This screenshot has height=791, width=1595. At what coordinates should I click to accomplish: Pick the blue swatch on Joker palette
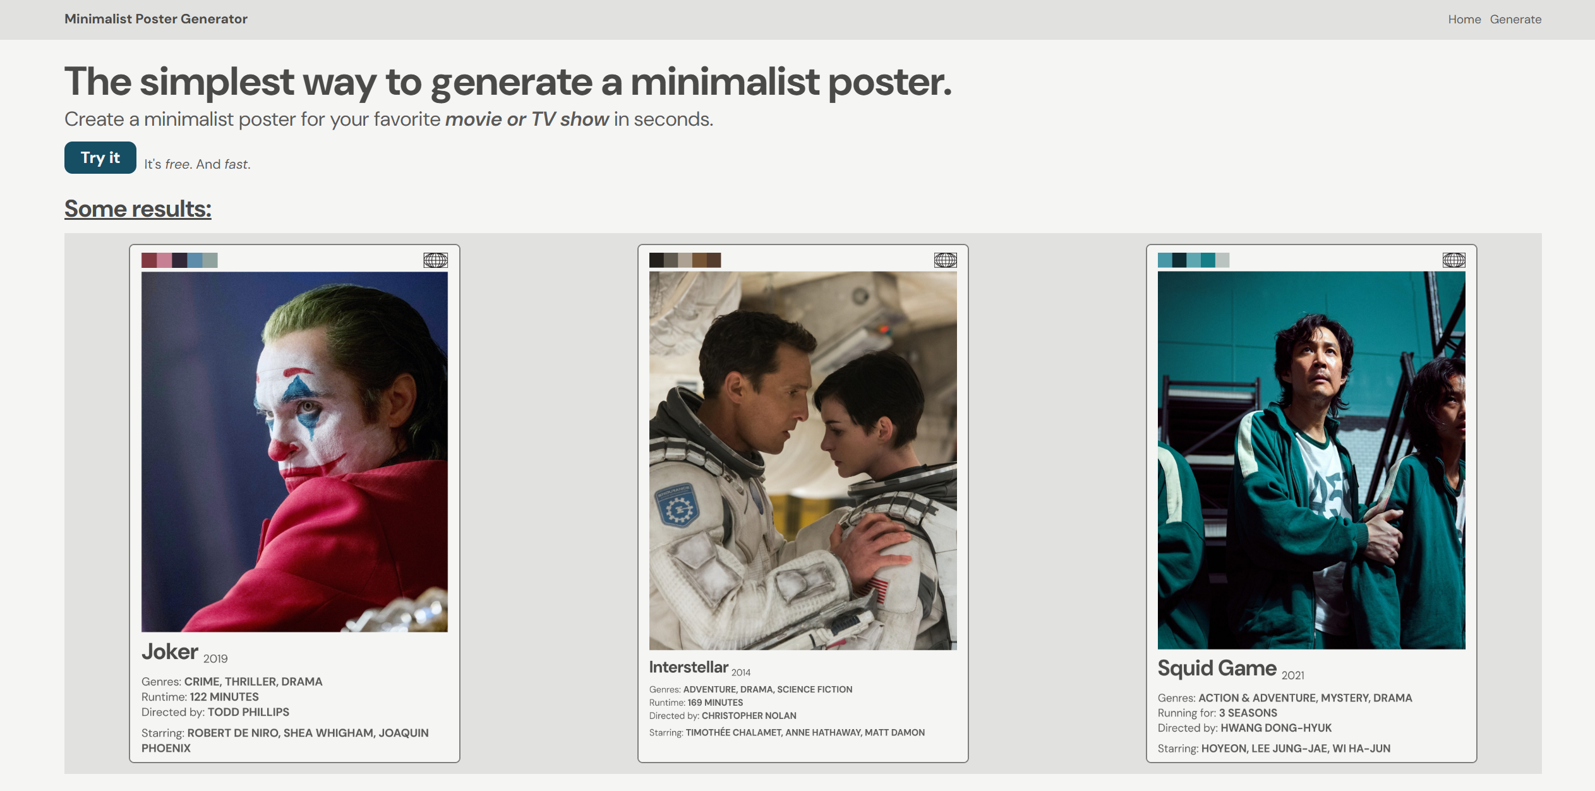point(195,260)
